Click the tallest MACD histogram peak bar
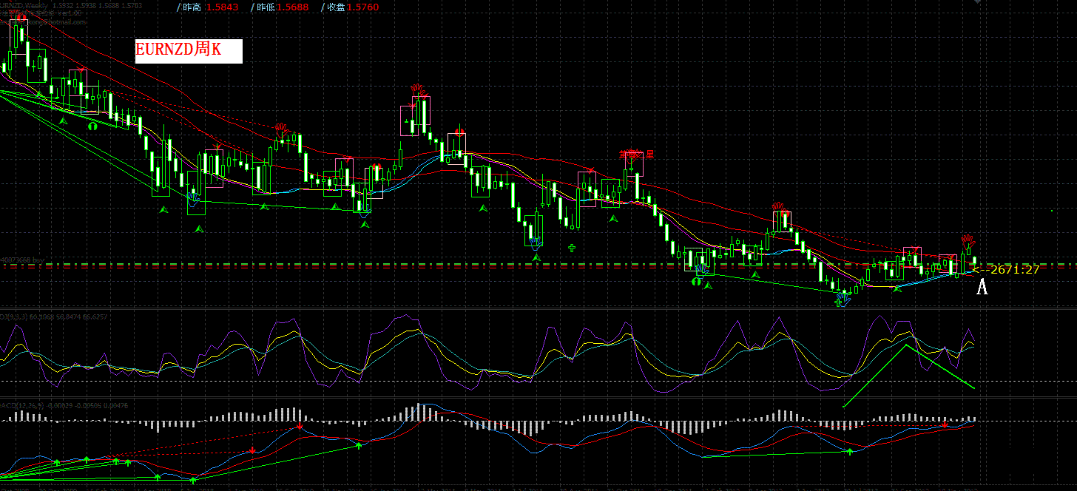1077x491 pixels. [x=419, y=410]
